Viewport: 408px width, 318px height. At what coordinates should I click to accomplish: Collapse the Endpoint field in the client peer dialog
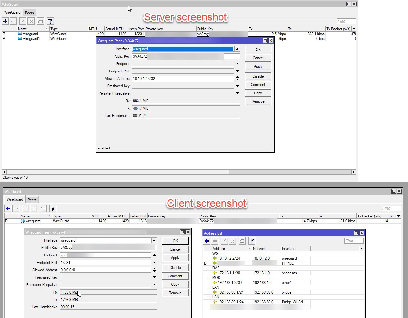(x=154, y=255)
